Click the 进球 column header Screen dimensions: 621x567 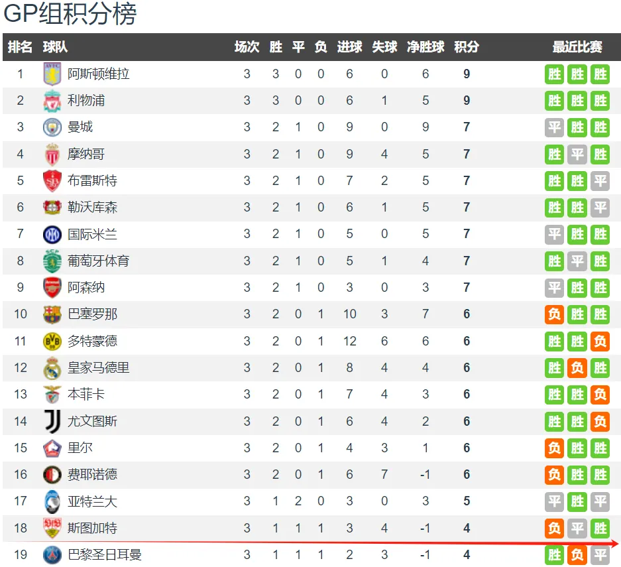point(349,47)
